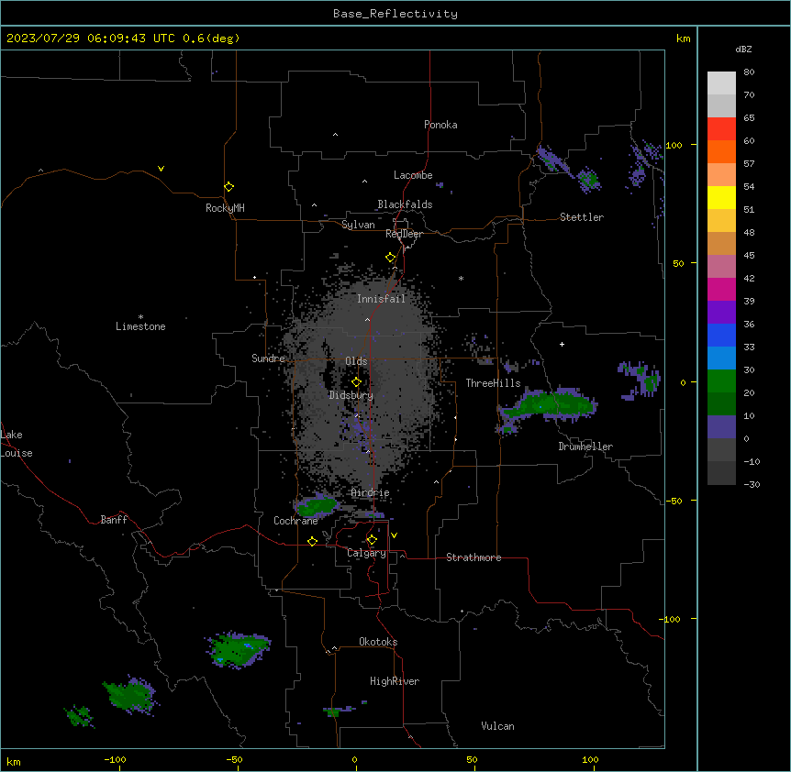Click the ThreeHills label
Viewport: 791px width, 772px height.
tap(493, 383)
